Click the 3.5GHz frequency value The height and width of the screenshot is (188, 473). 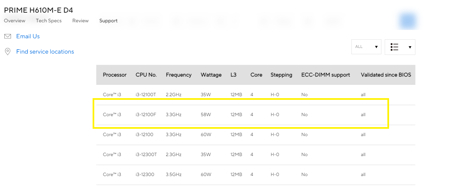click(x=174, y=174)
